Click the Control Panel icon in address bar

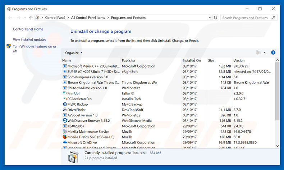coord(37,18)
